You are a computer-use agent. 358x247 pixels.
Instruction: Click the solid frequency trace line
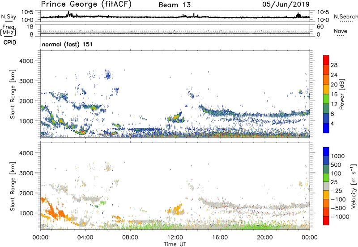click(x=175, y=33)
